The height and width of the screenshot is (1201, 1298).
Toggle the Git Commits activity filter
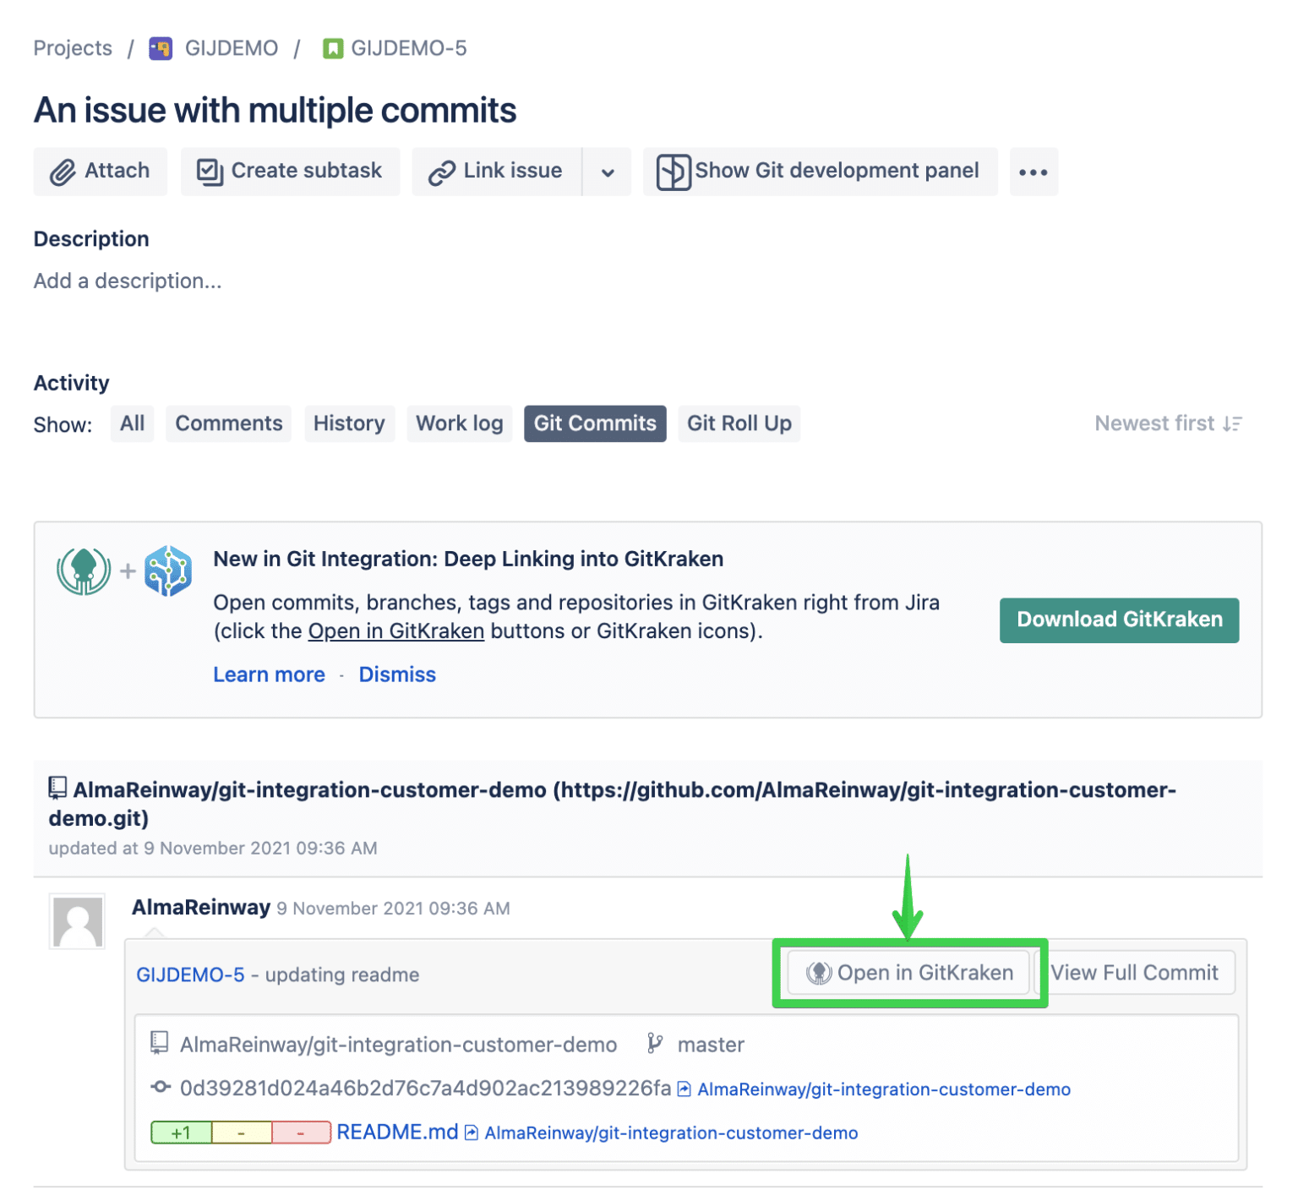(x=594, y=423)
